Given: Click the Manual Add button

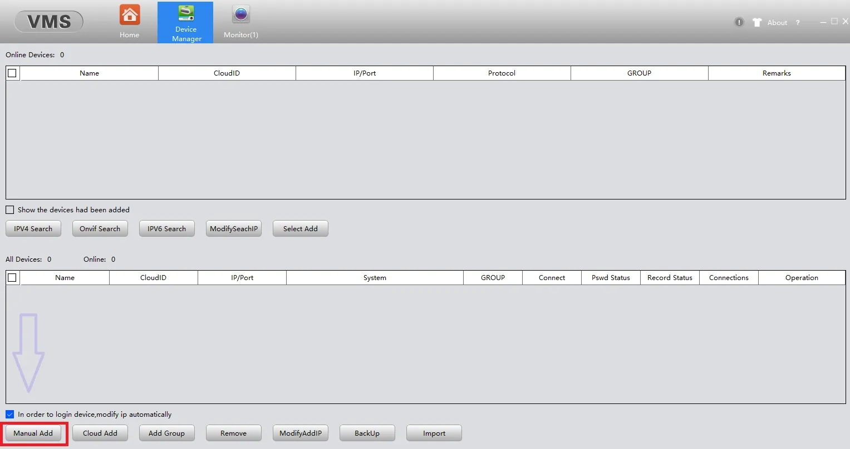Looking at the screenshot, I should click(x=33, y=433).
